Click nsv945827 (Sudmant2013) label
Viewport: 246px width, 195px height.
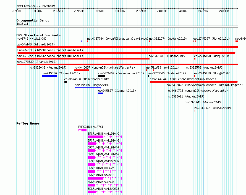click(117, 91)
